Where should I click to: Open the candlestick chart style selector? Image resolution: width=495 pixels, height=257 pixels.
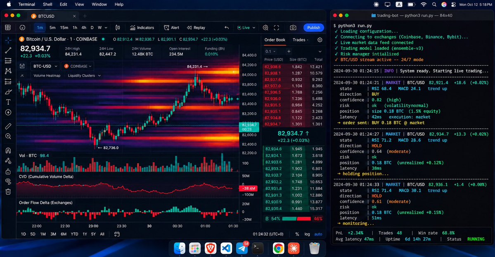click(117, 28)
